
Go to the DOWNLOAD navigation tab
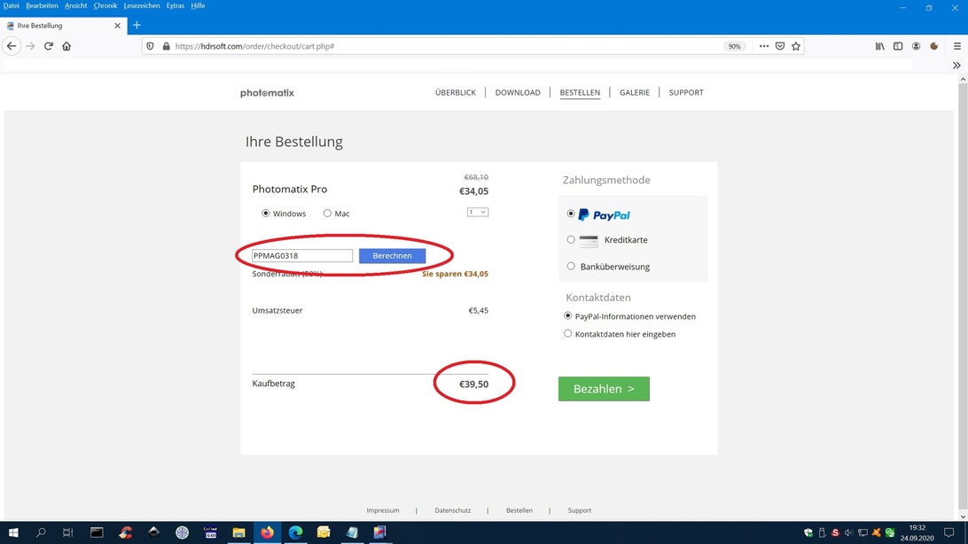(x=518, y=92)
